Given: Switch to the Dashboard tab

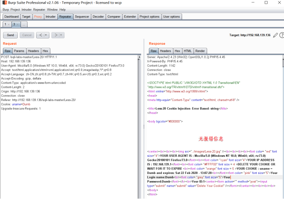Looking at the screenshot, I should [x=12, y=17].
